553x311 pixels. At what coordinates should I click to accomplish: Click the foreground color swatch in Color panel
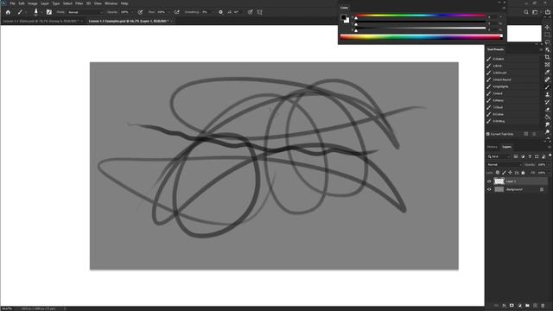pyautogui.click(x=344, y=17)
